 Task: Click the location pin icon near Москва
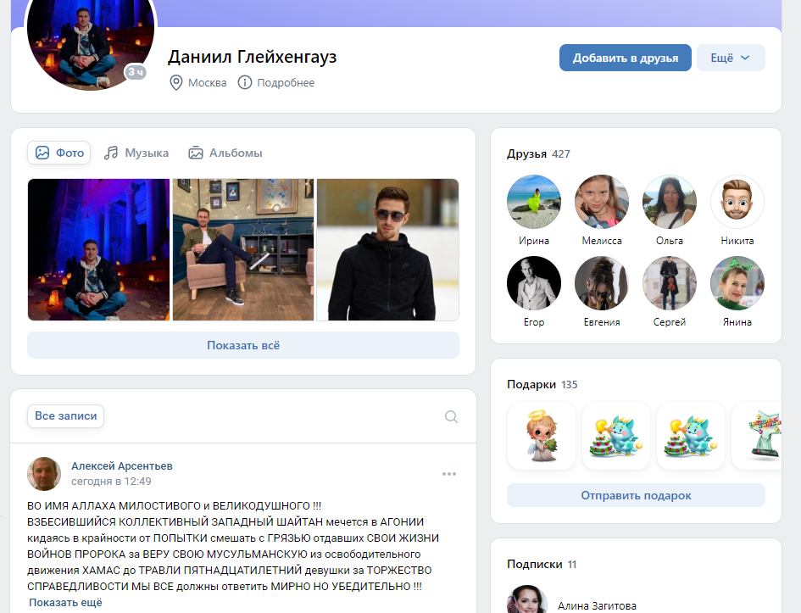(x=176, y=82)
